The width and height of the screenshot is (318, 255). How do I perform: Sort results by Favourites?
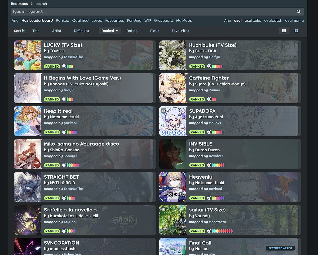[x=180, y=31]
